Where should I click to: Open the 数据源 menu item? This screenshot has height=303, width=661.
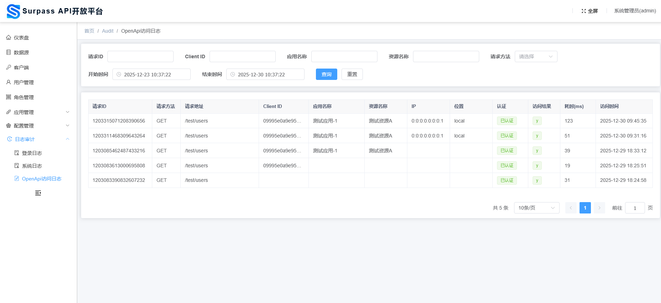[38, 52]
